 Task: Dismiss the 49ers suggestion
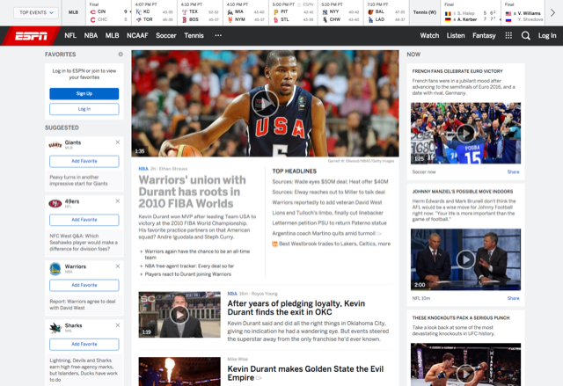[118, 201]
